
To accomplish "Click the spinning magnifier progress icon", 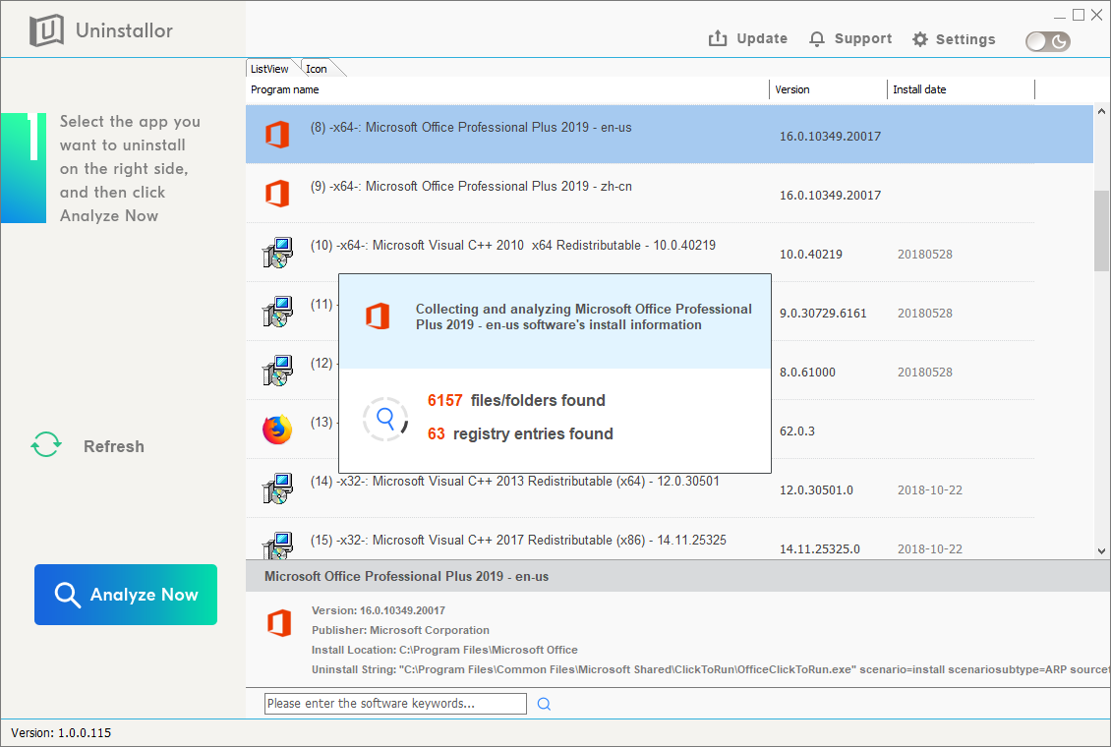I will (385, 419).
